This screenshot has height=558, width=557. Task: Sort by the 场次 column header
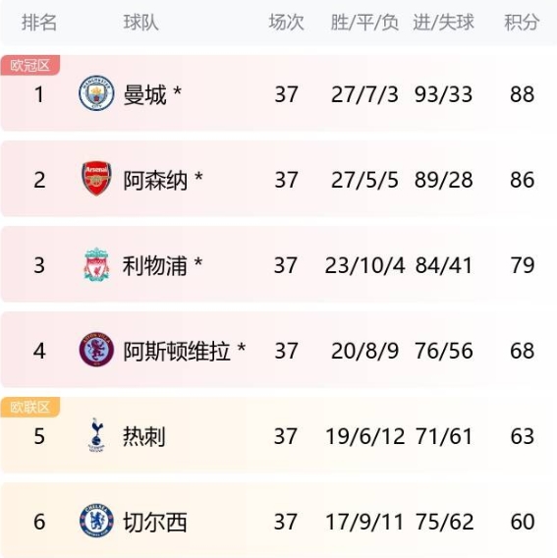point(287,23)
